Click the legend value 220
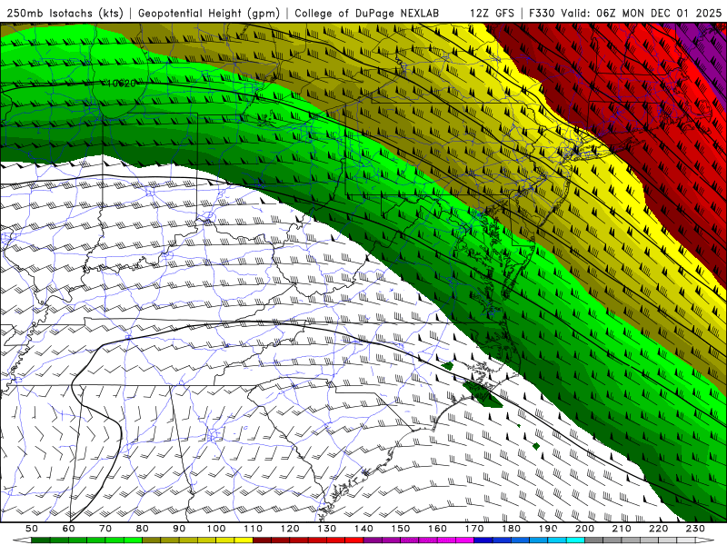The image size is (727, 545). coord(658,529)
